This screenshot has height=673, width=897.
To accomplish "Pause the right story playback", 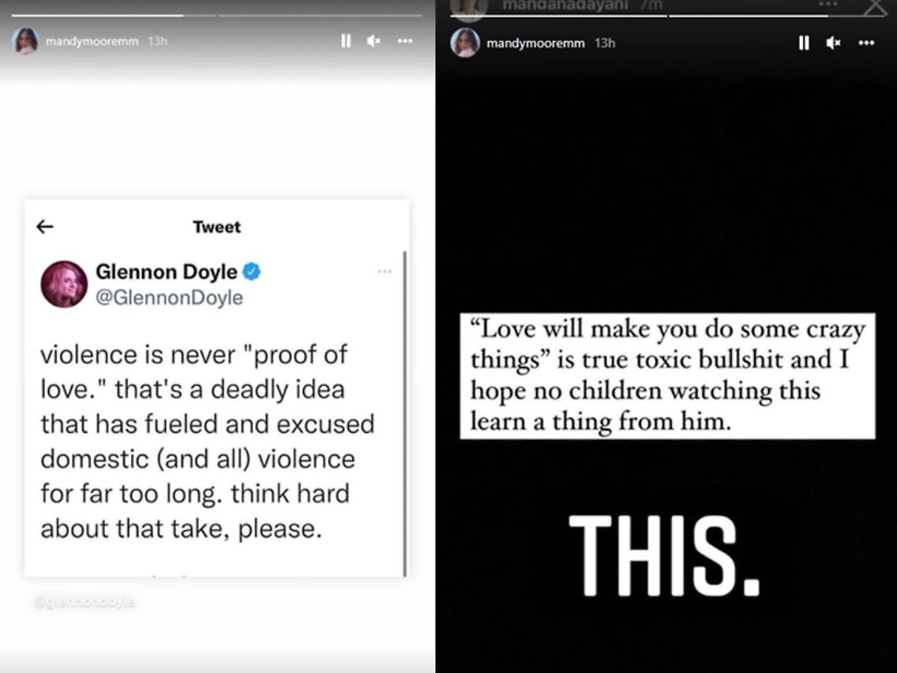I will [804, 43].
